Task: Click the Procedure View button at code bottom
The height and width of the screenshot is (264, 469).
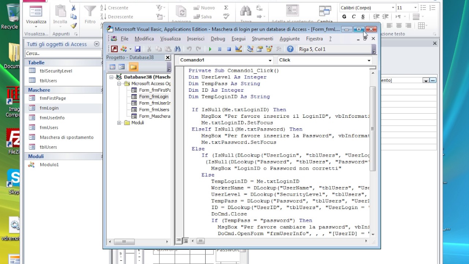Action: pos(179,241)
